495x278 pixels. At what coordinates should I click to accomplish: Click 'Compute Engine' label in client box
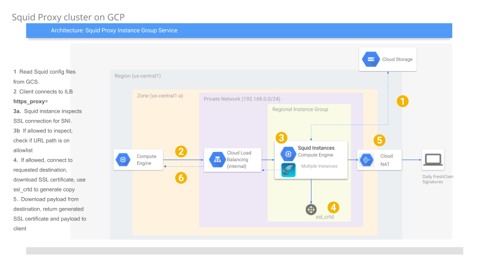point(146,160)
